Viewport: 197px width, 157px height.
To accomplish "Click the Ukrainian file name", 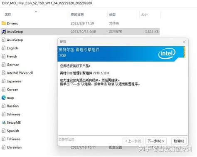I will pos(14,147).
